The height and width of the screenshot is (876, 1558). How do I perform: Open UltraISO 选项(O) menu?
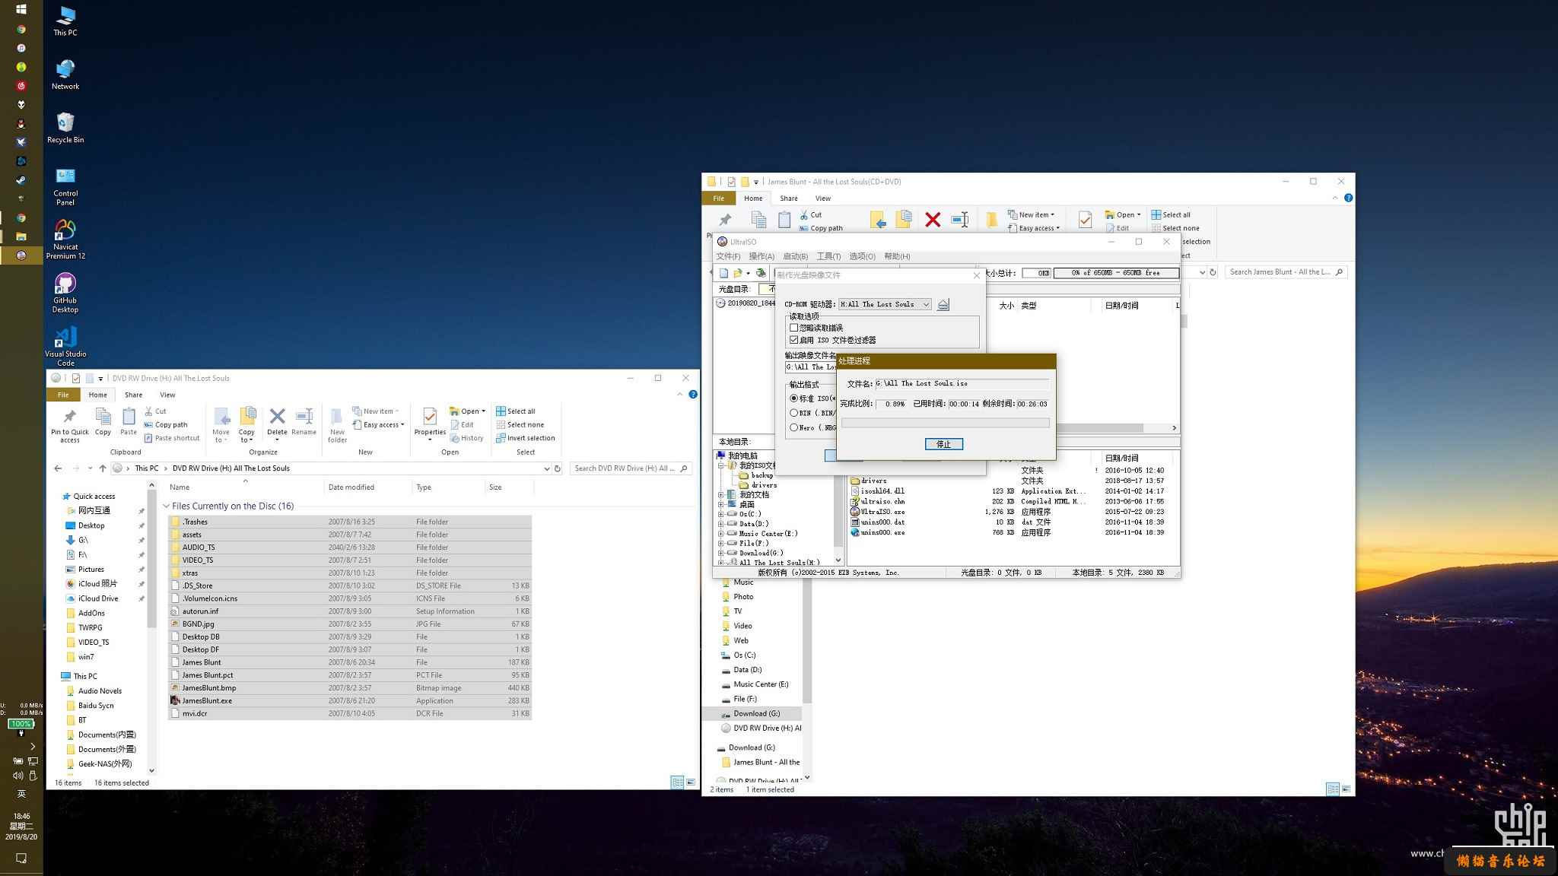pos(862,256)
